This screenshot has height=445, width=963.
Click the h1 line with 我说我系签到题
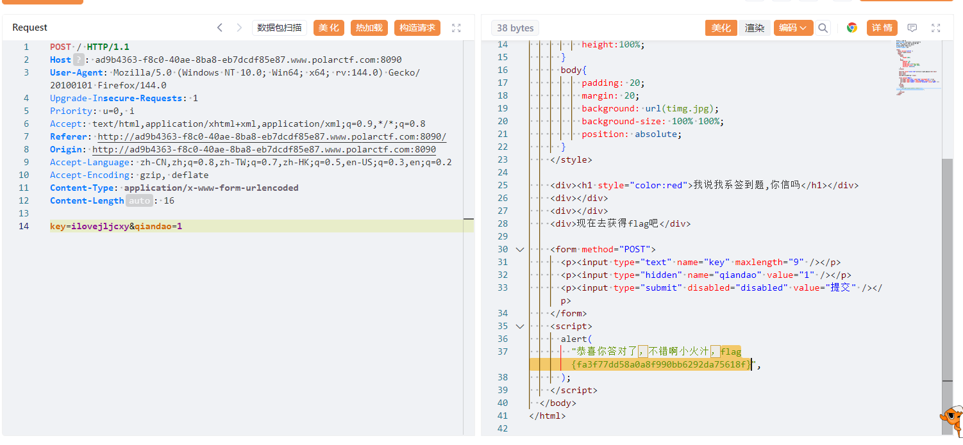point(704,185)
